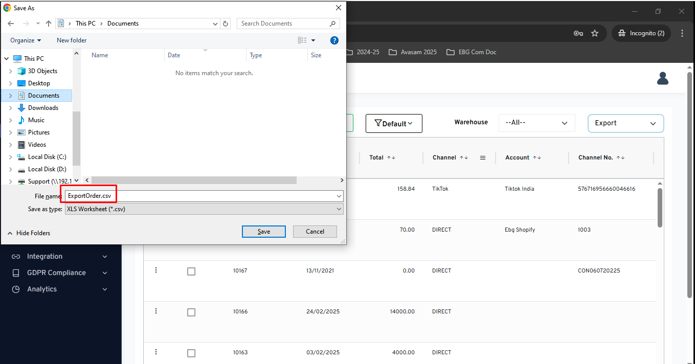
Task: Open the Channel column menu icon
Action: (482, 158)
